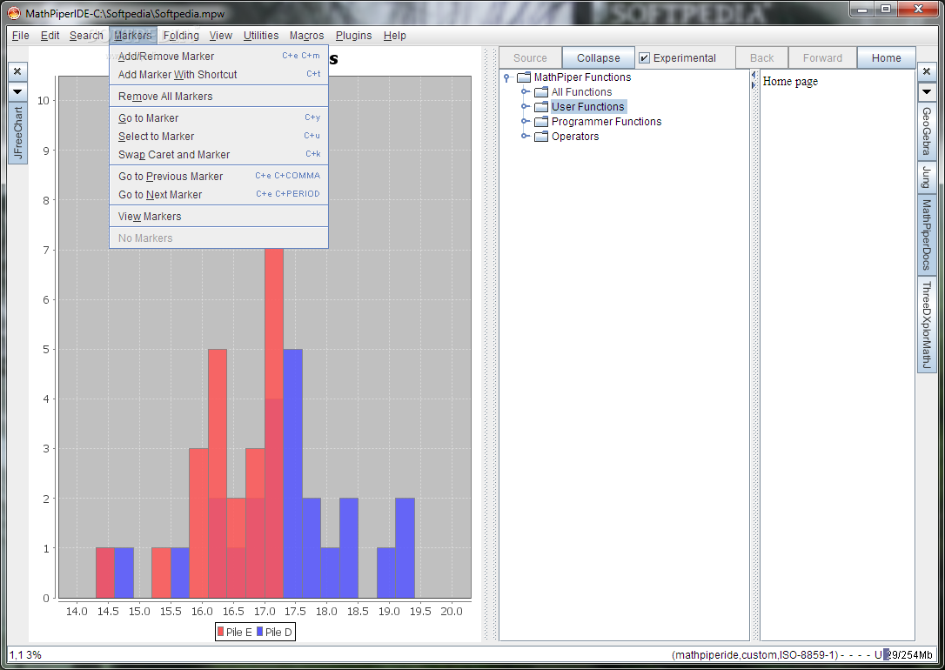The image size is (945, 670).
Task: Open the Edit menu
Action: tap(50, 36)
